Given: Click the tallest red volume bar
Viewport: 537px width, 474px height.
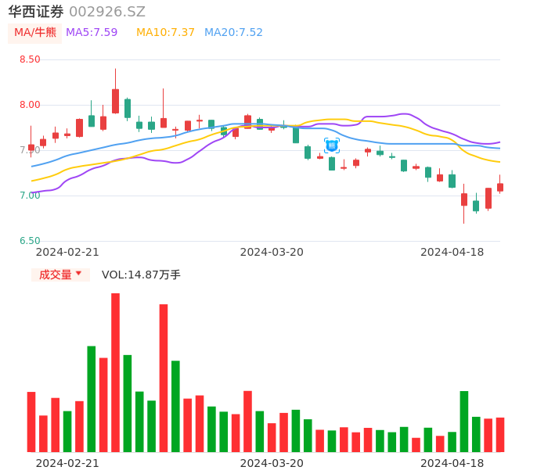Looking at the screenshot, I should click(x=115, y=372).
